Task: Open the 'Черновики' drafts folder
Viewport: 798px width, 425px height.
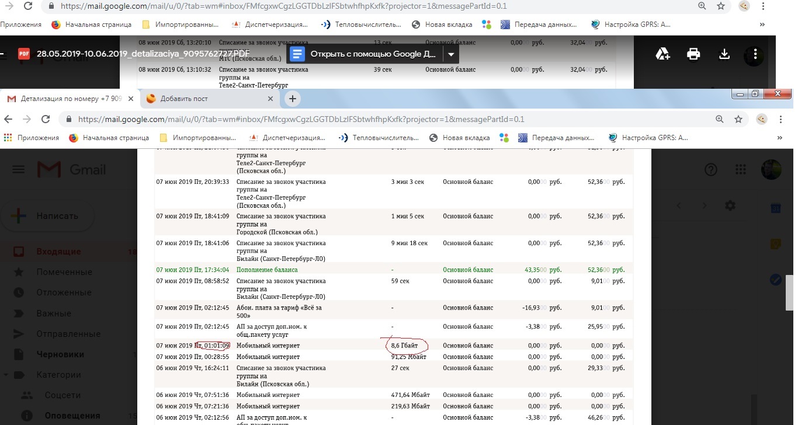Action: (x=60, y=354)
